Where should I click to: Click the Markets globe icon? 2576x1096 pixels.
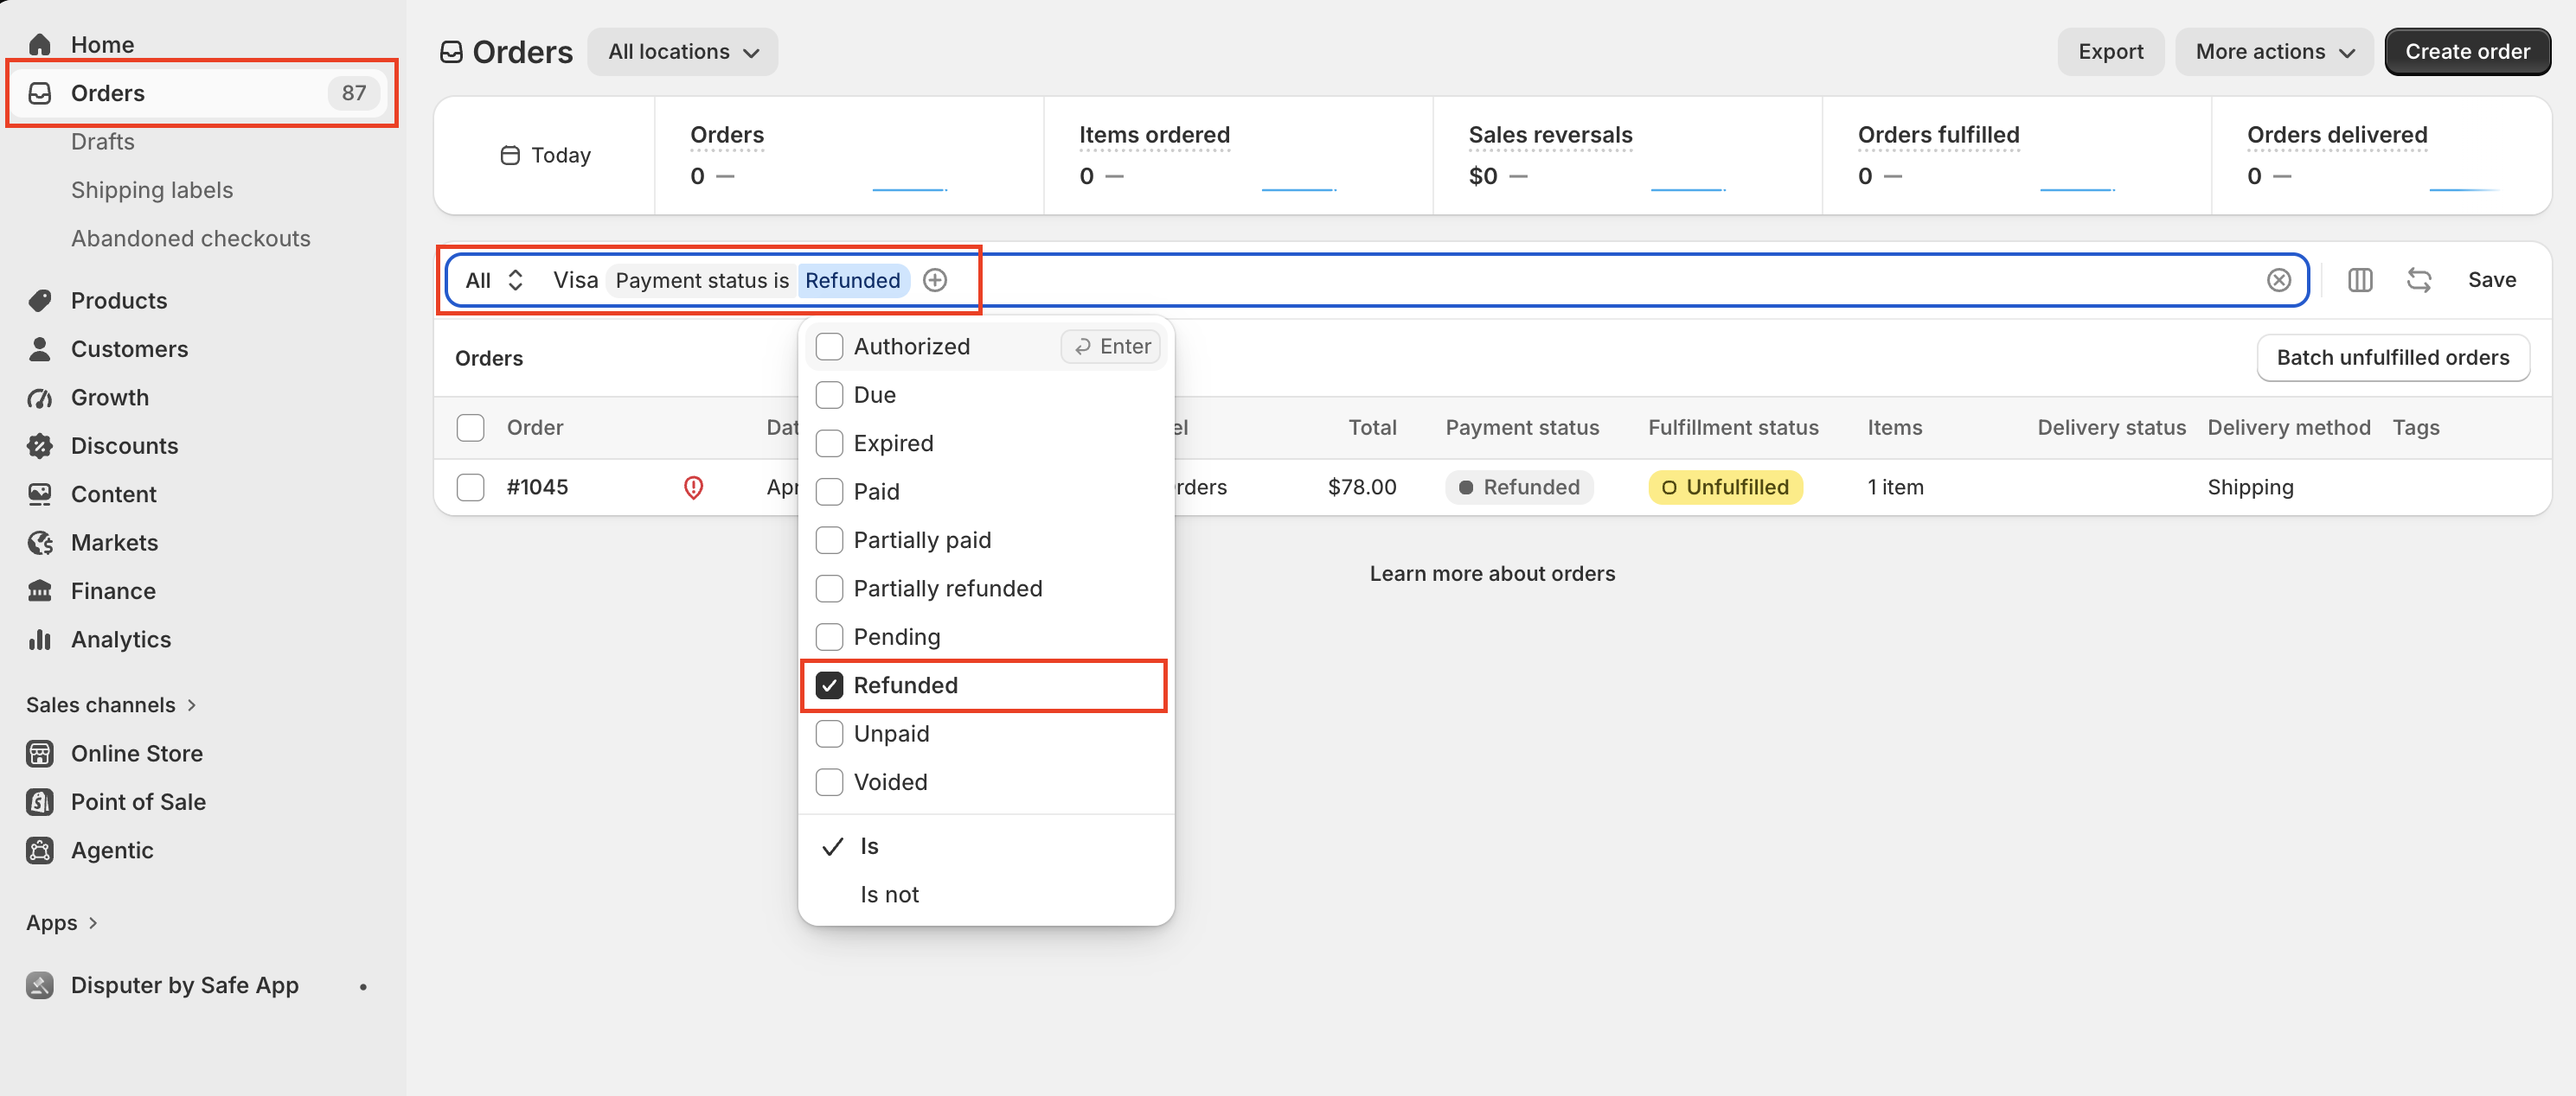[40, 543]
